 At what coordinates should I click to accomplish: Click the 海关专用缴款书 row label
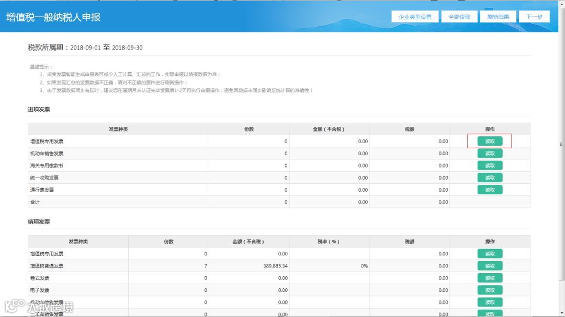[47, 166]
